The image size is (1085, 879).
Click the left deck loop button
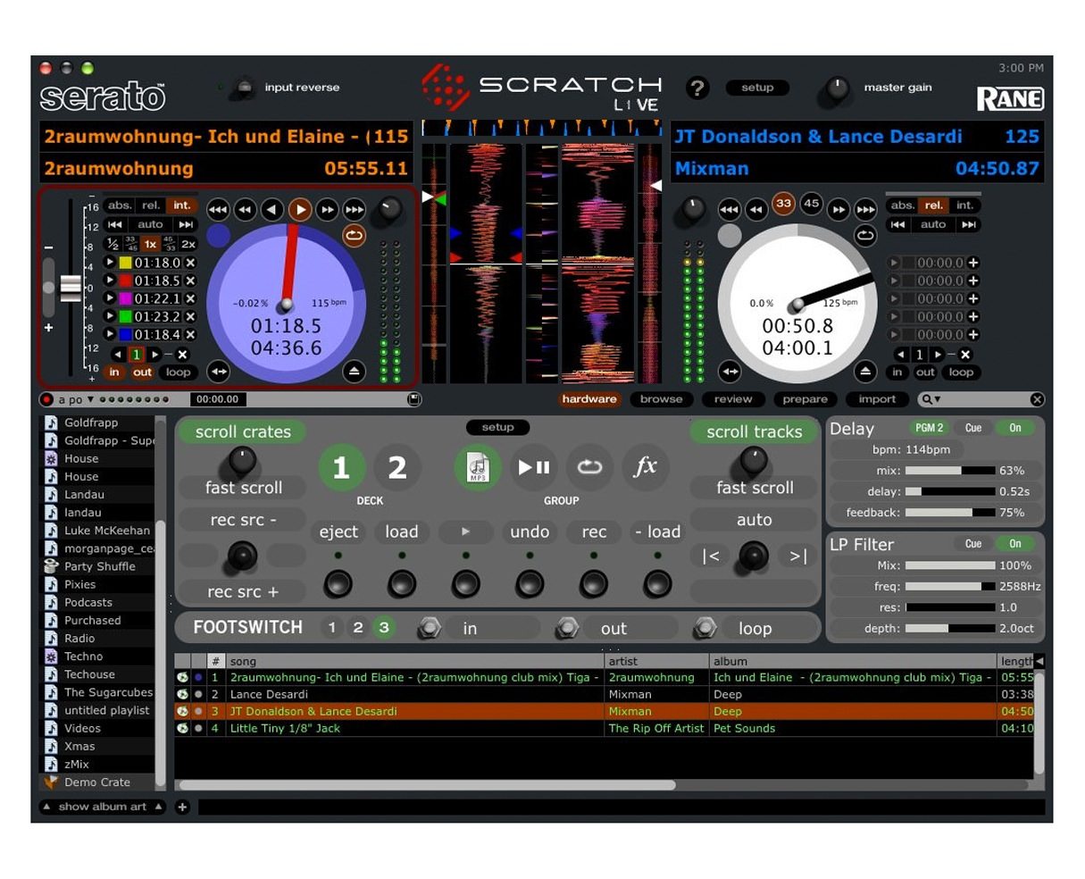click(179, 373)
